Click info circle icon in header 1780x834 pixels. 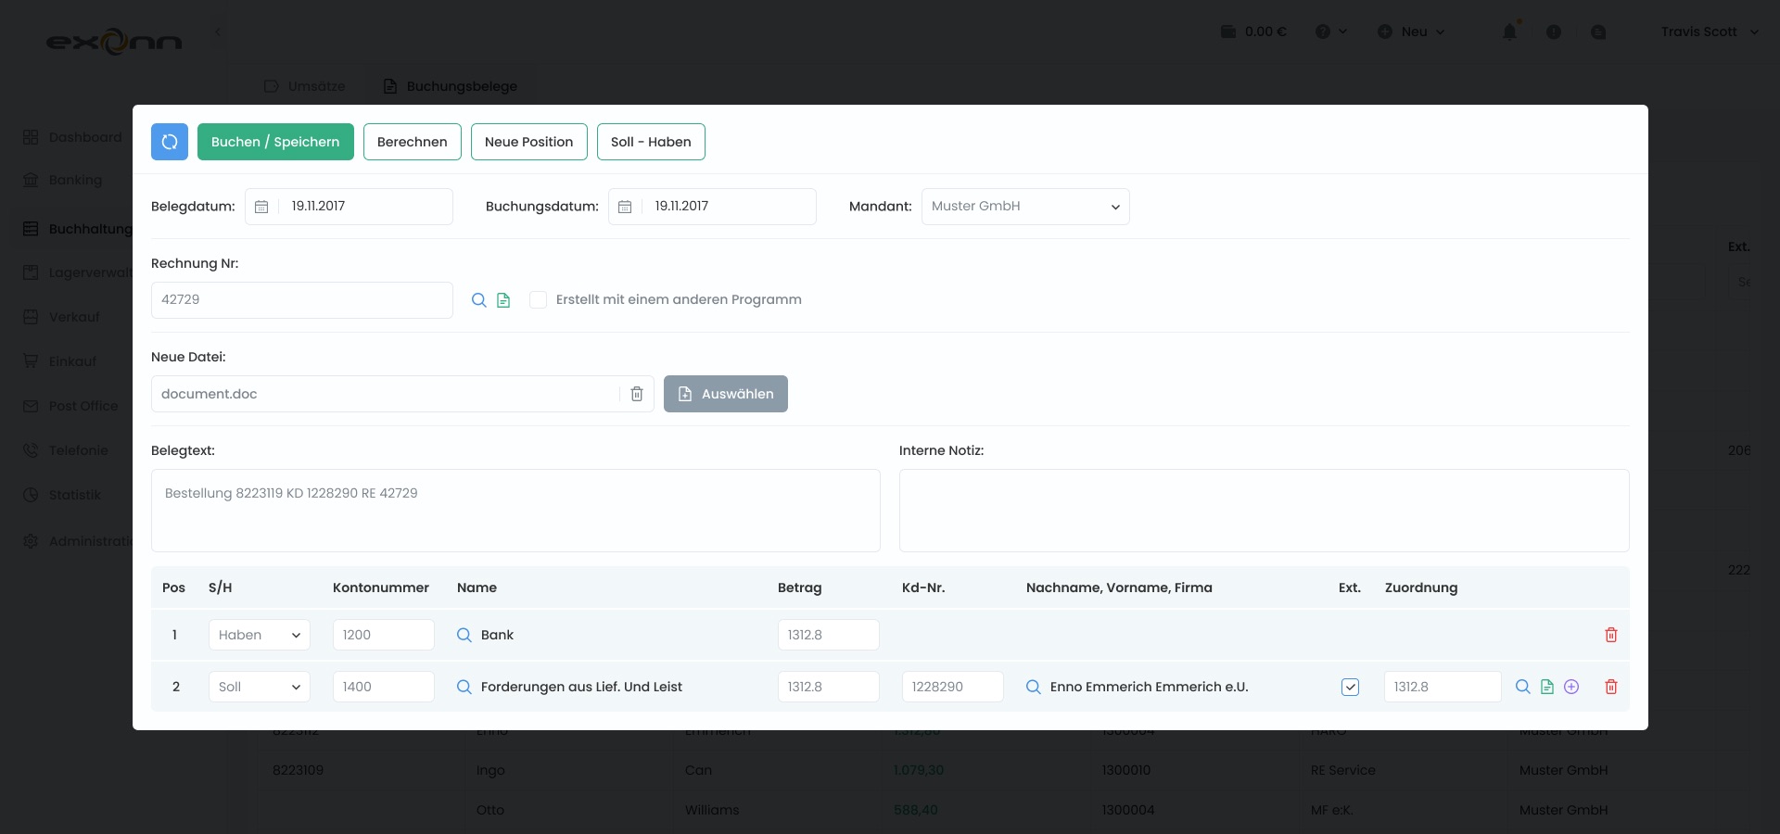[1554, 32]
